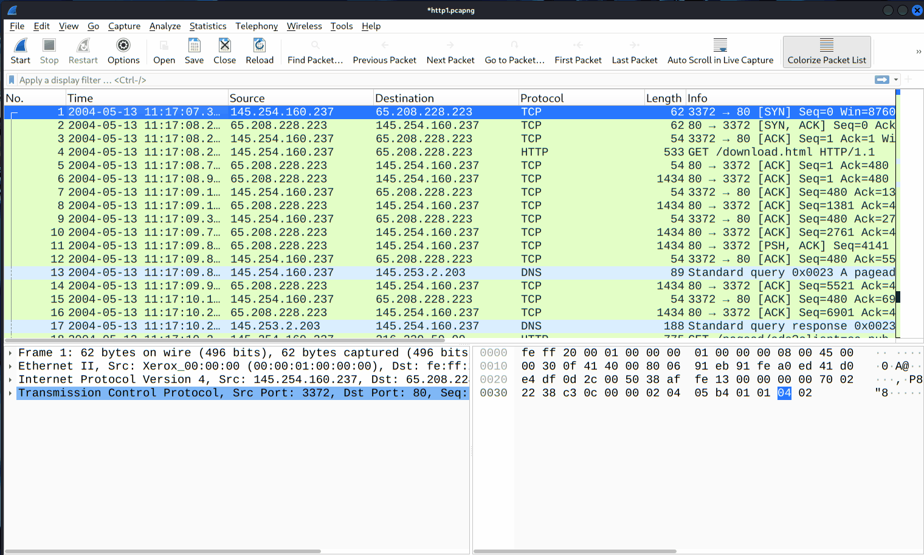Open the Go to Packet dialog

point(514,52)
